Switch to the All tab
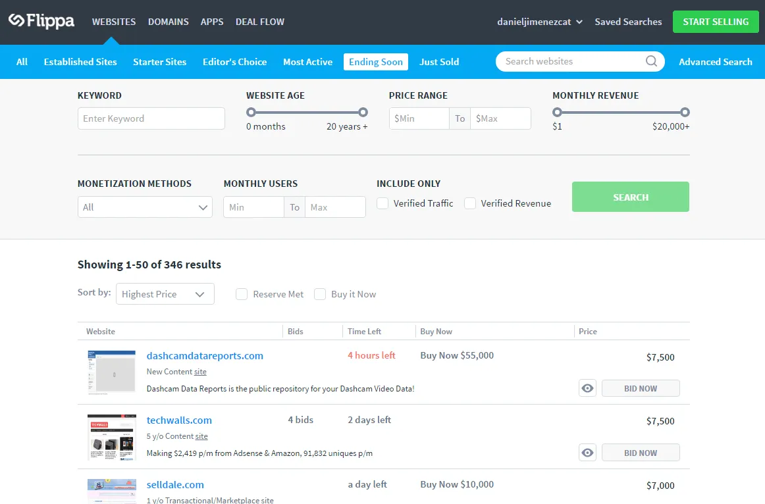Viewport: 765px width, 504px height. [22, 62]
